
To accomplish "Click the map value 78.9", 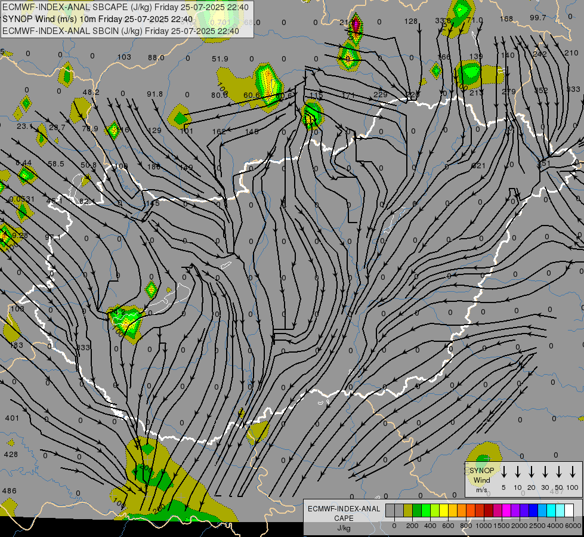I will 89,128.
